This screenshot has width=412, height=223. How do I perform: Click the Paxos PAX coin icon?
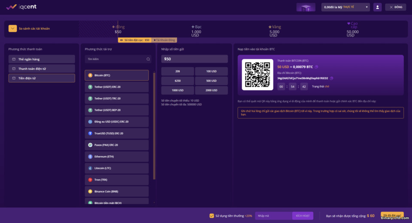click(90, 145)
